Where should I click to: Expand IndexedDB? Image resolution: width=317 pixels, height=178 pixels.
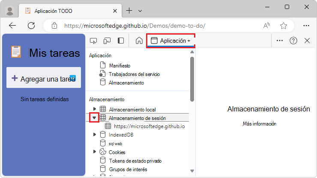(94, 134)
